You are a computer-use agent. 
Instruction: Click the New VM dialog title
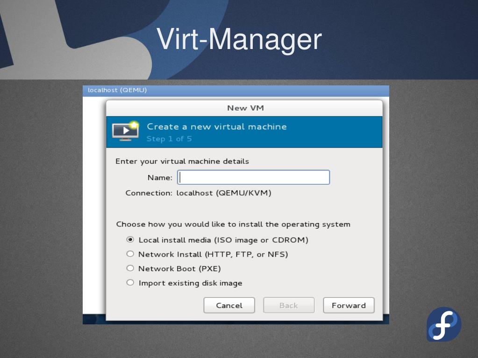click(x=245, y=108)
